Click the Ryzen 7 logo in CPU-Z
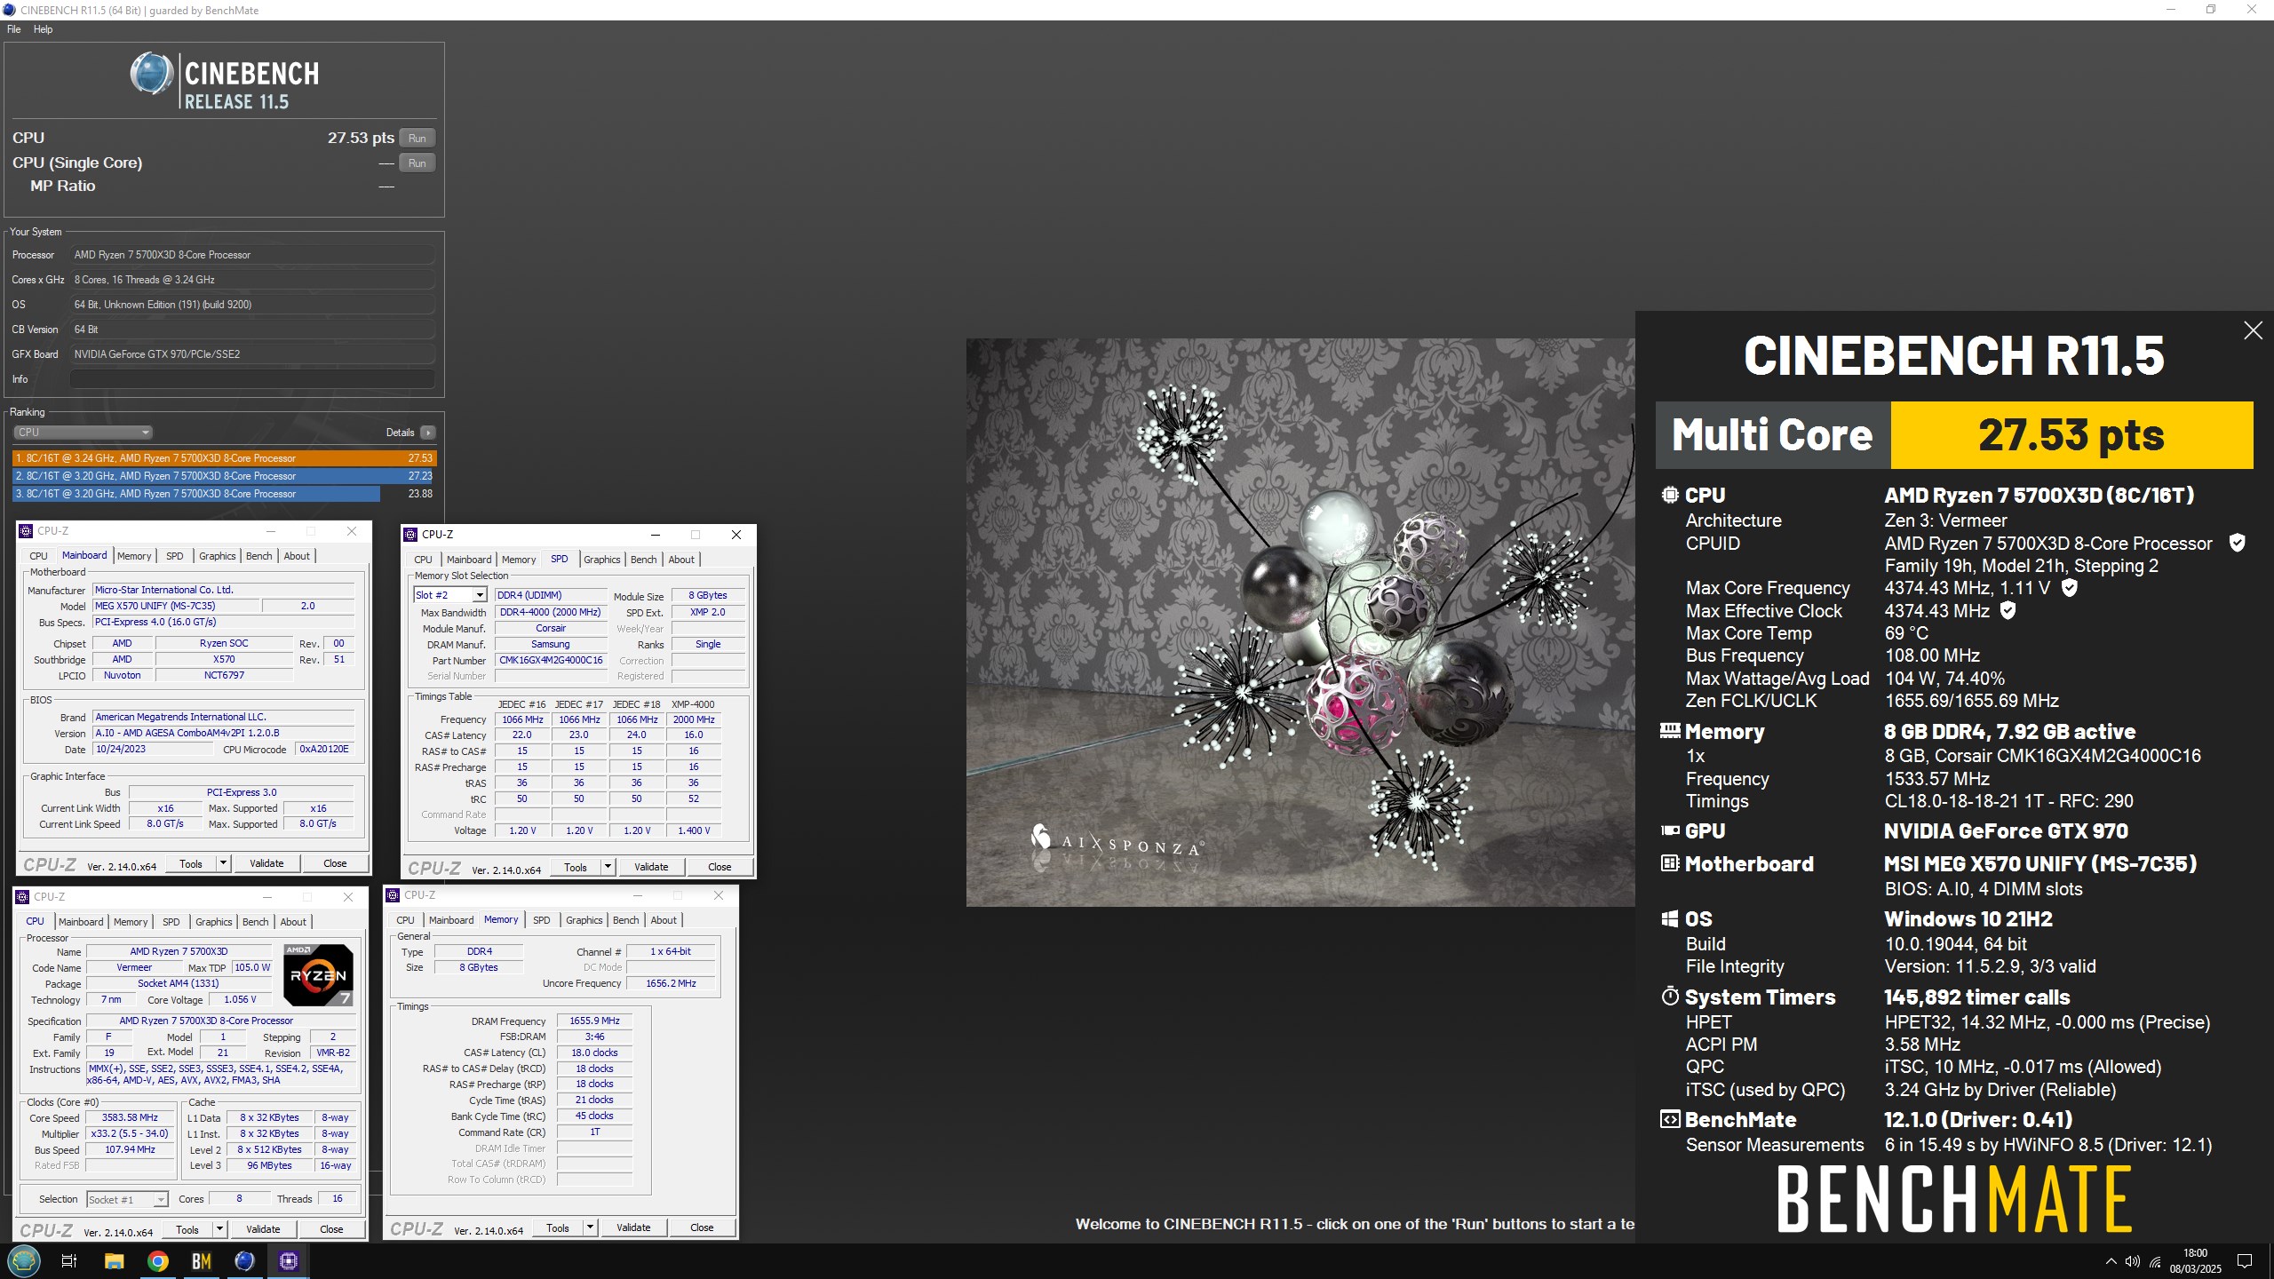The height and width of the screenshot is (1279, 2274). 318,975
